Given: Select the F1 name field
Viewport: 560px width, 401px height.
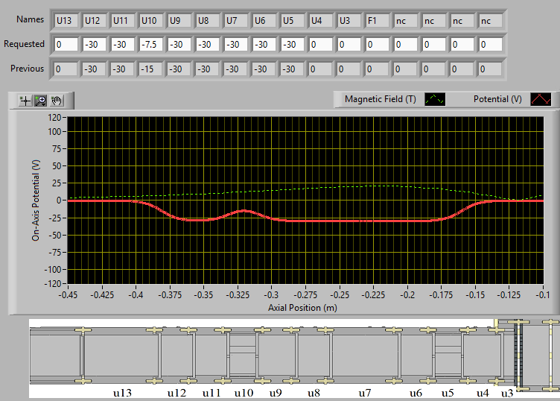Looking at the screenshot, I should 377,21.
